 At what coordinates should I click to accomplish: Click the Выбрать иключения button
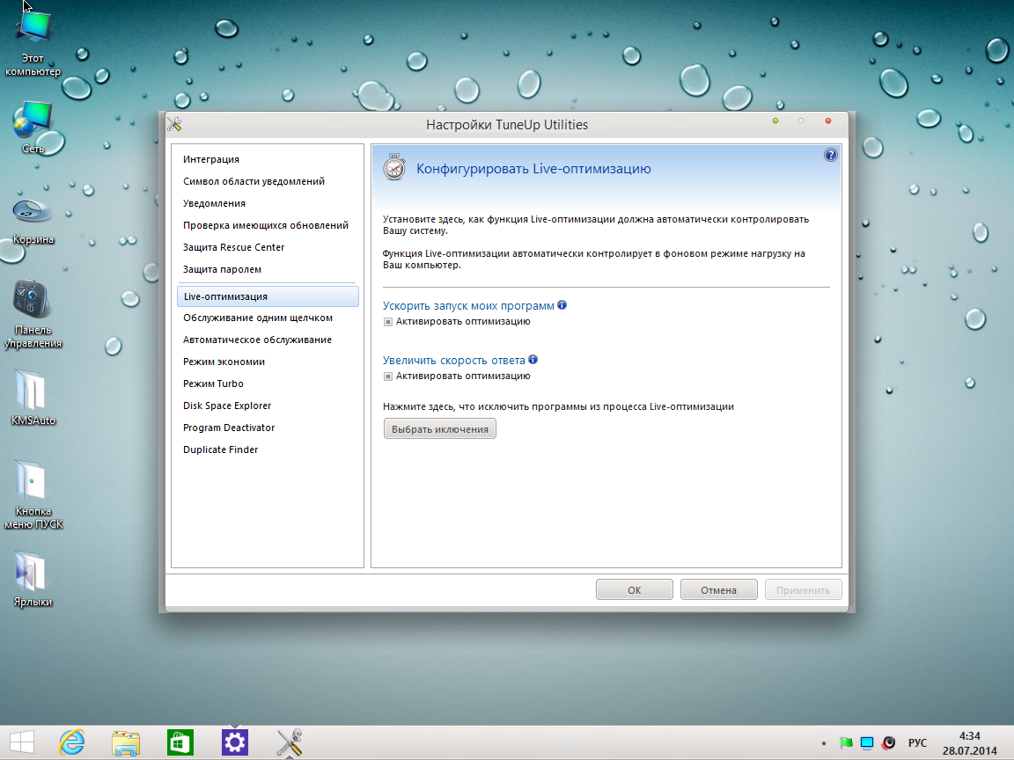pos(440,428)
